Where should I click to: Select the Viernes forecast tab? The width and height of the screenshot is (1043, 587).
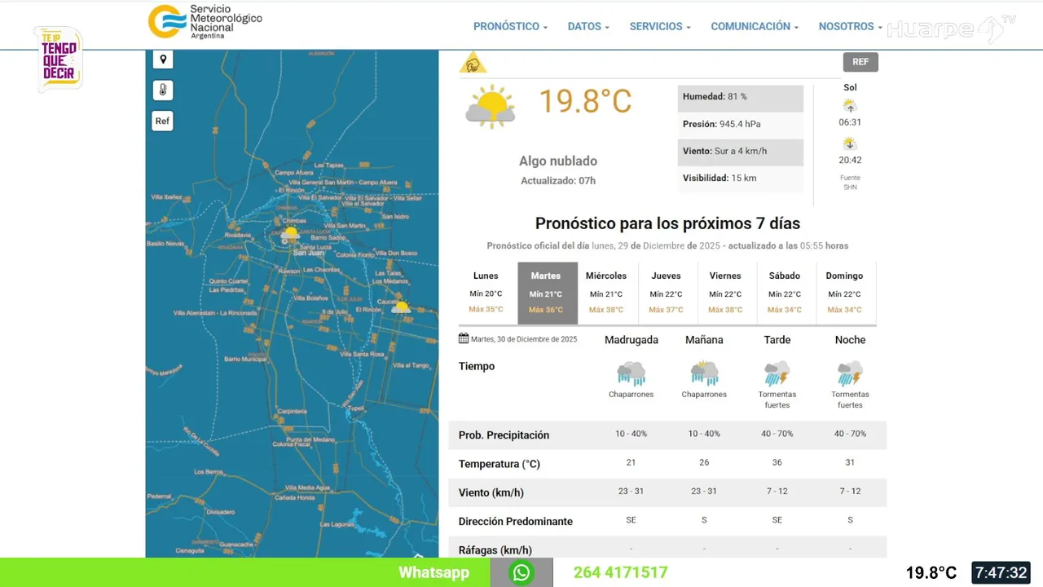tap(725, 293)
